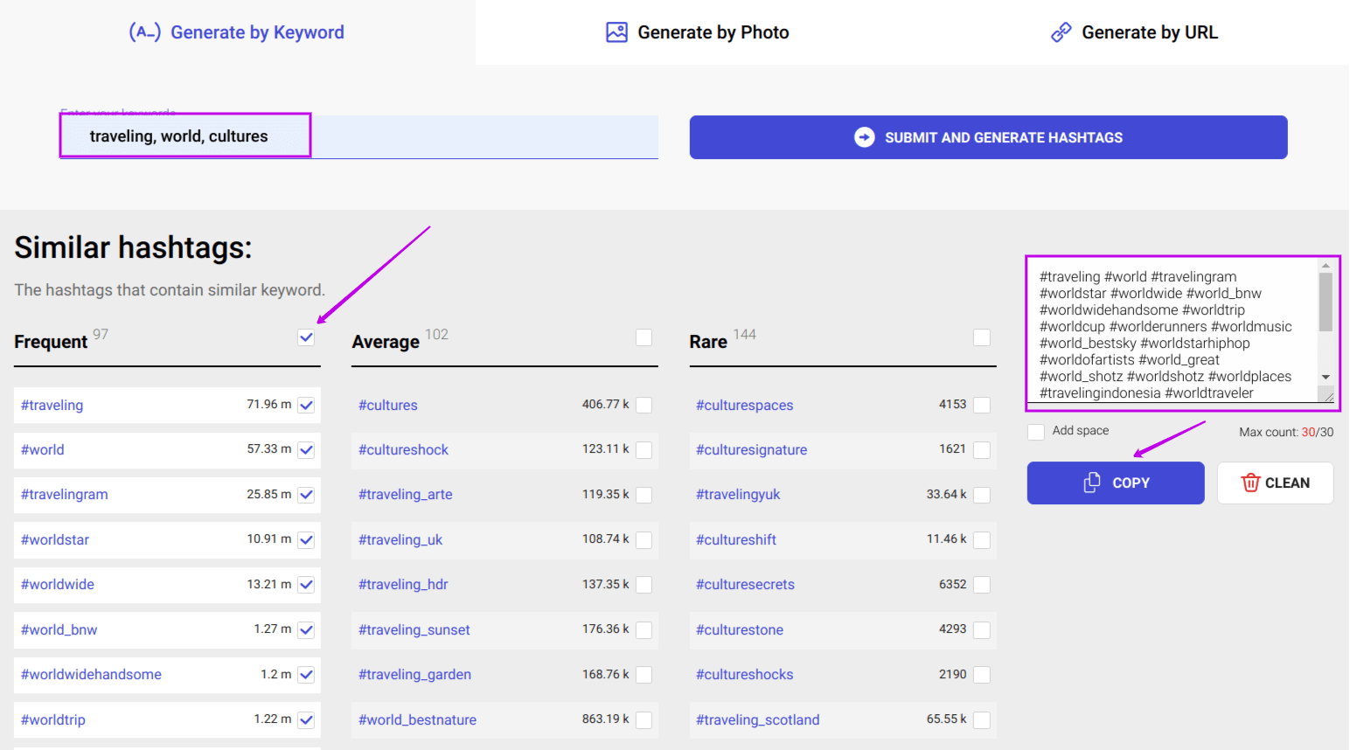Switch to the Generate by URL tab
Viewport: 1350px width, 750px height.
click(x=1133, y=31)
